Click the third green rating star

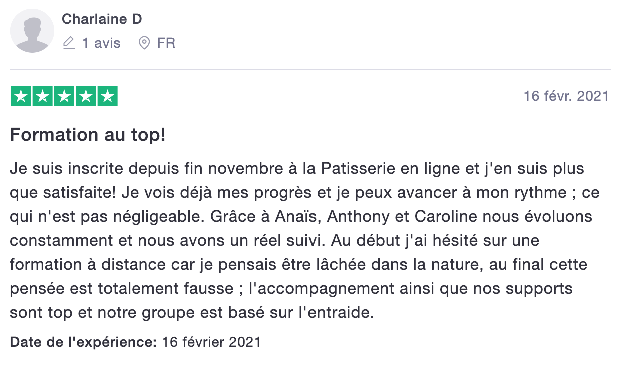point(64,96)
